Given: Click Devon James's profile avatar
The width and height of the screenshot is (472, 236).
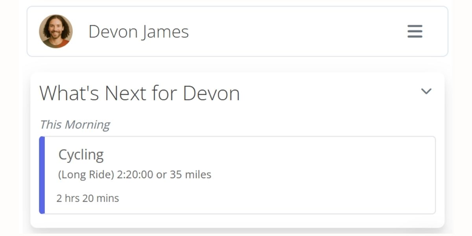Looking at the screenshot, I should coord(56,31).
